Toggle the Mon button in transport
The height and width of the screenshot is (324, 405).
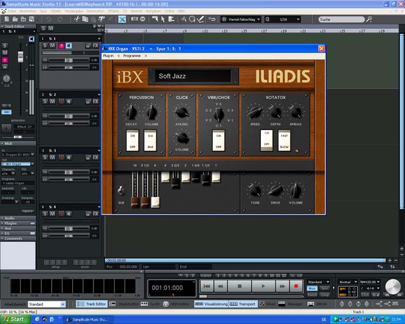tap(312, 288)
